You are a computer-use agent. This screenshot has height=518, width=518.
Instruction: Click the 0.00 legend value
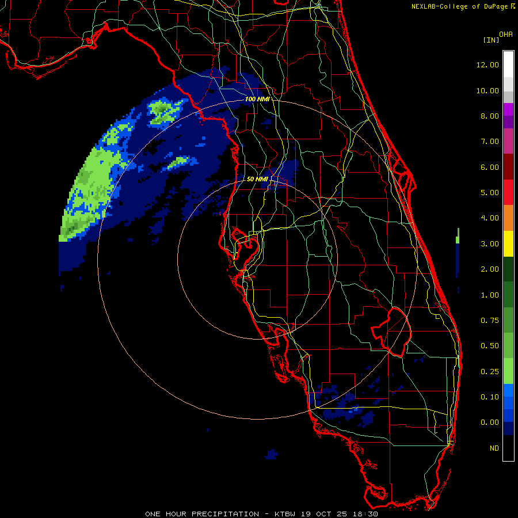pyautogui.click(x=490, y=422)
